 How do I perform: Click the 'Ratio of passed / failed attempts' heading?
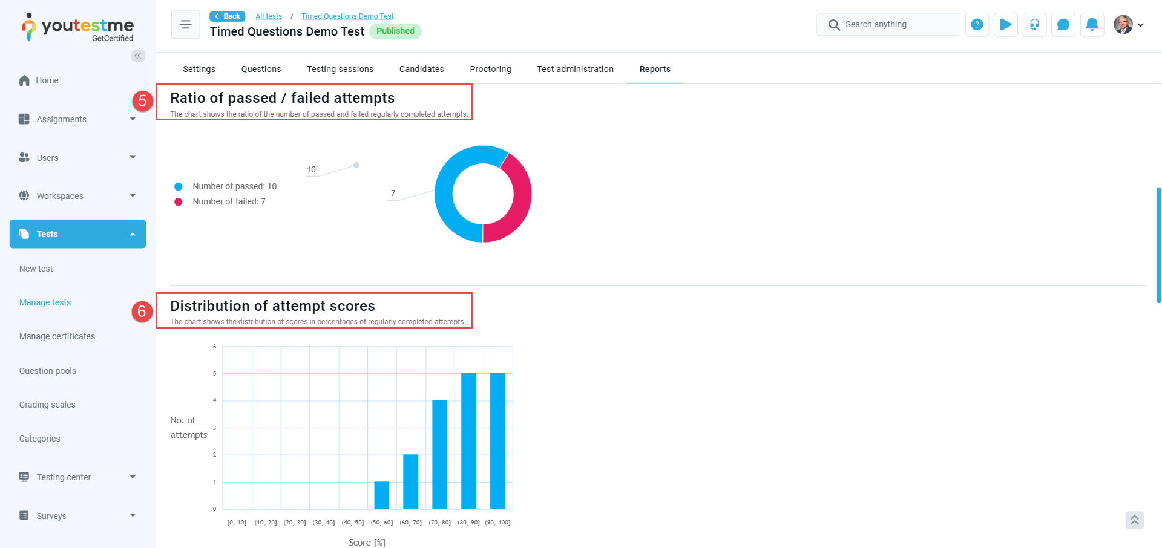[x=282, y=98]
